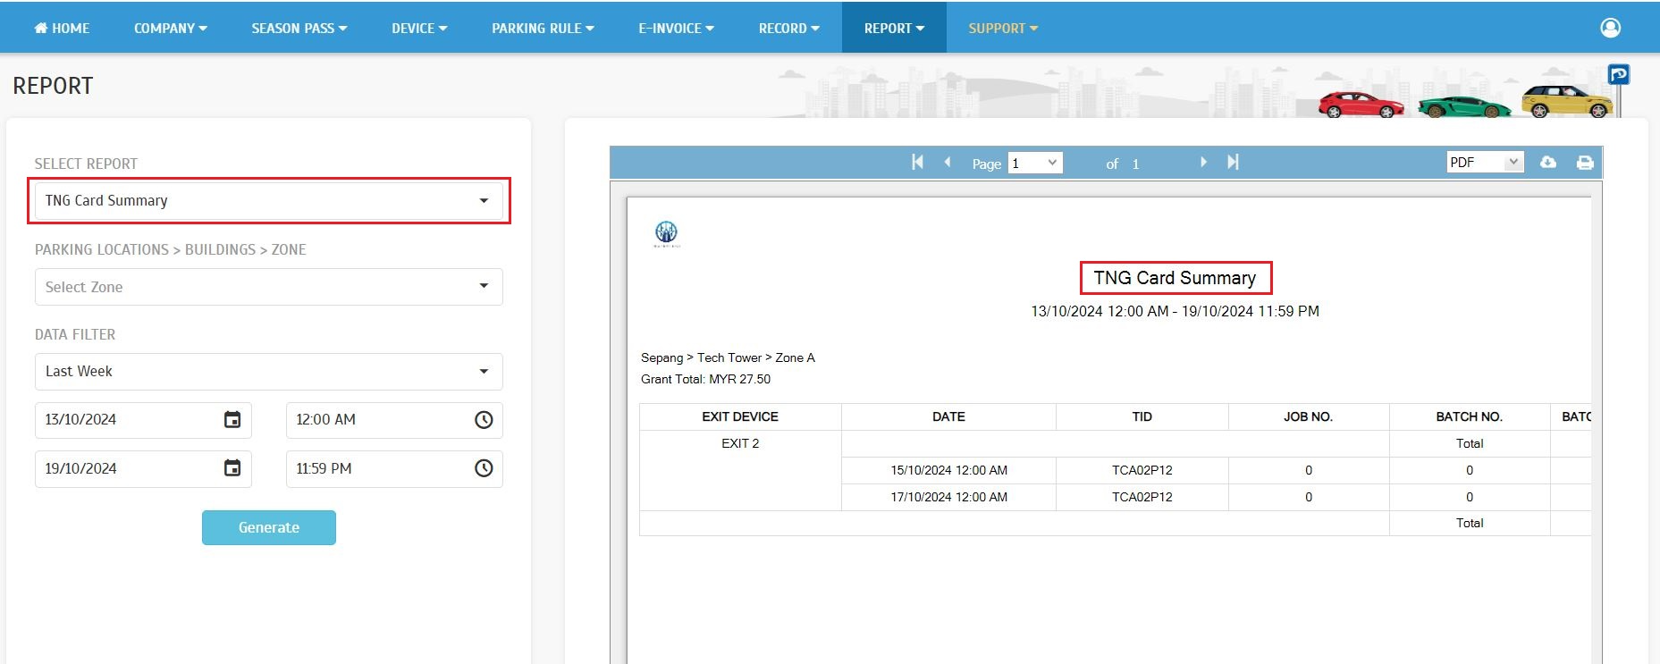Expand the Last Week data filter dropdown
The width and height of the screenshot is (1660, 664).
[x=268, y=371]
